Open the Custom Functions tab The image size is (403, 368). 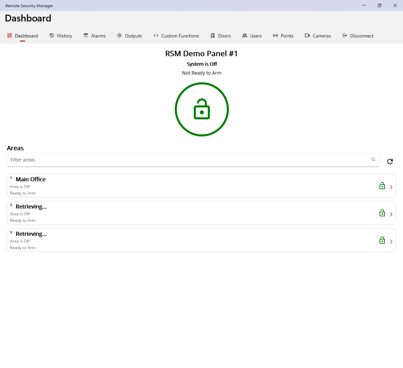[x=176, y=36]
